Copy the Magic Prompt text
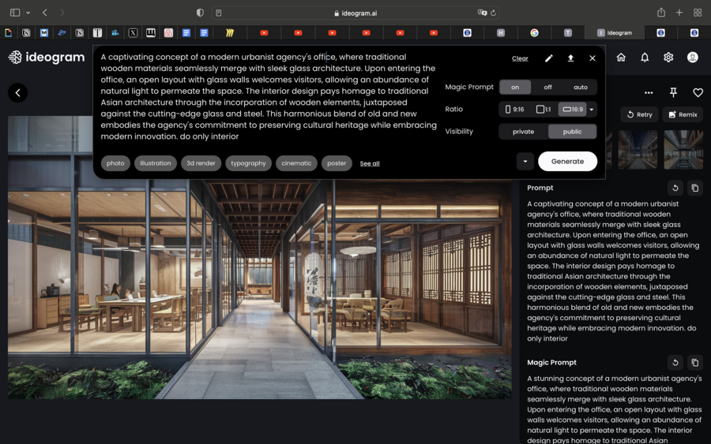The width and height of the screenshot is (711, 444). (x=694, y=363)
